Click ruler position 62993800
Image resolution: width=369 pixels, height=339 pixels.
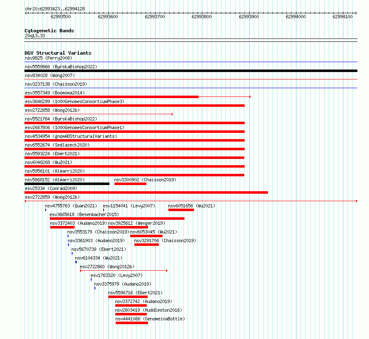(x=201, y=17)
